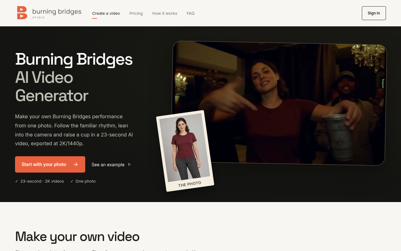
Task: Click the 'Make your own video' heading
Action: coord(77,237)
